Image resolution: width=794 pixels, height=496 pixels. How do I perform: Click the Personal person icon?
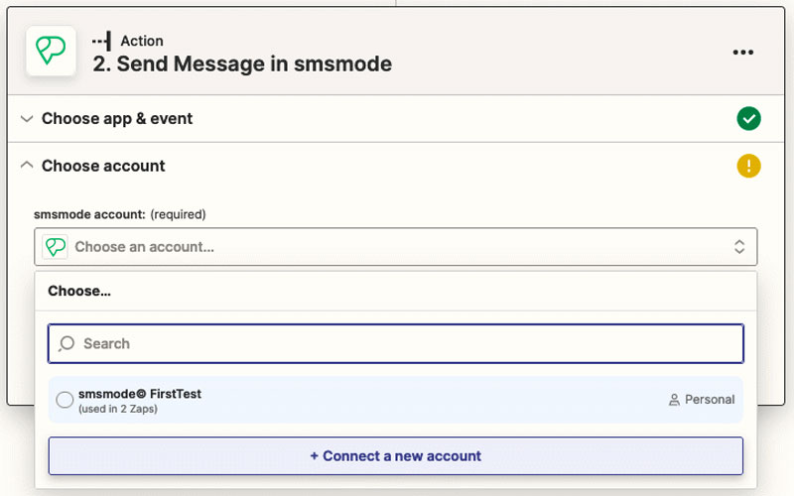674,400
